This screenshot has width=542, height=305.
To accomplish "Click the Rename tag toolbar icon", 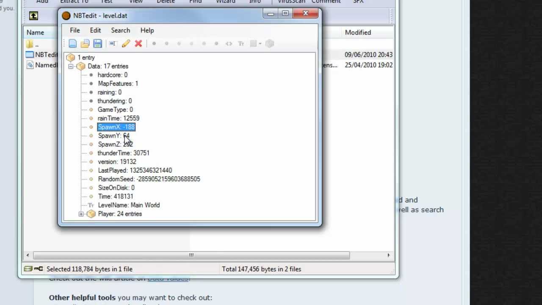I will pyautogui.click(x=113, y=44).
